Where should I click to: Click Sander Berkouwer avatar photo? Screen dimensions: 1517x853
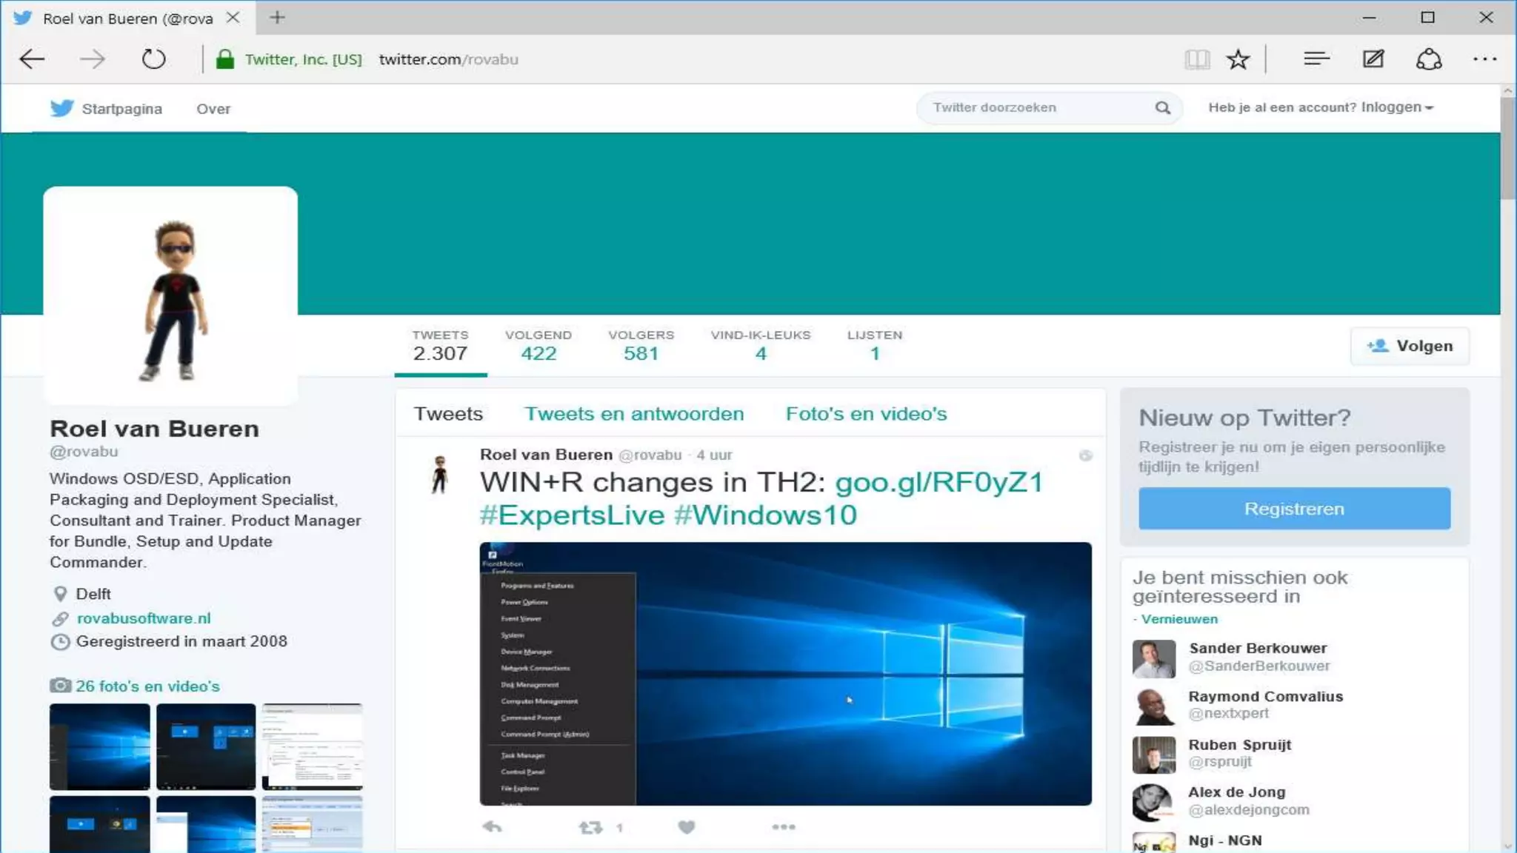coord(1153,658)
